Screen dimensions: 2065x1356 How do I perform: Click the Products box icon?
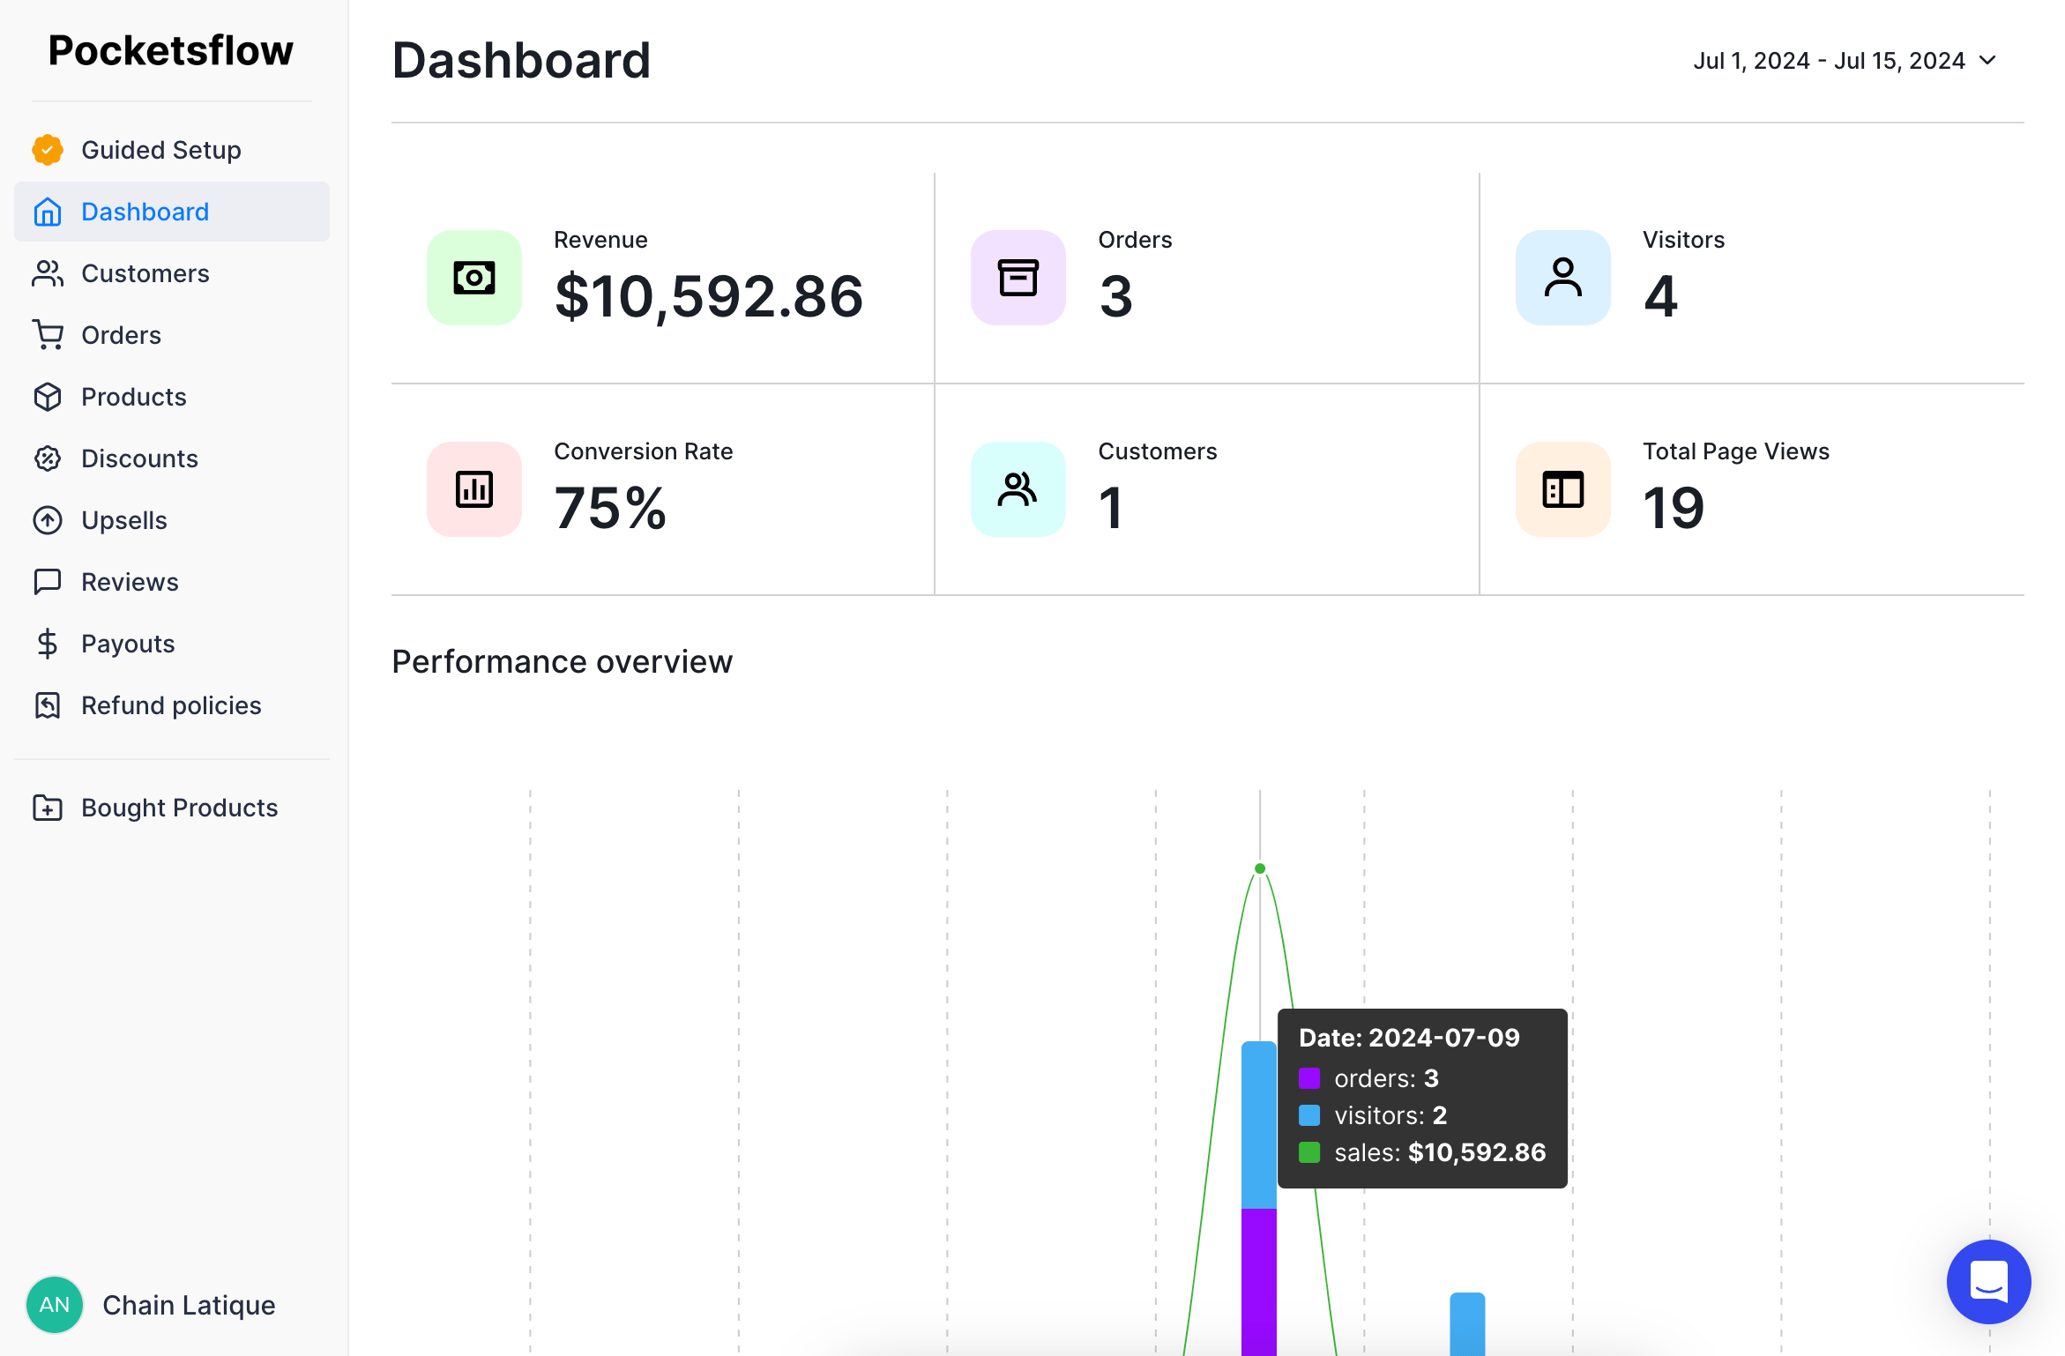tap(48, 397)
